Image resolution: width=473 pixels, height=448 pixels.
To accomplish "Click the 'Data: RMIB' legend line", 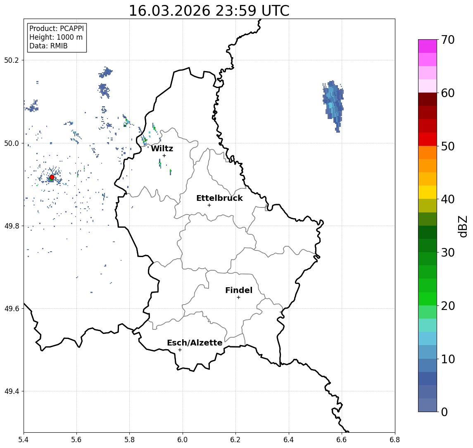I will coord(48,46).
